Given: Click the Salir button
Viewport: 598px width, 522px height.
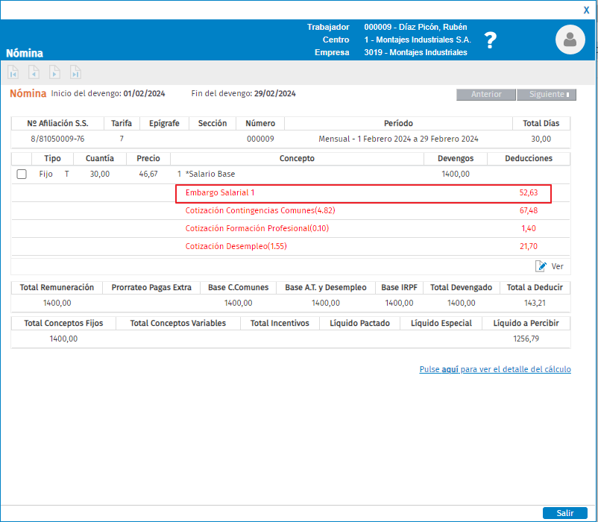Looking at the screenshot, I should [x=564, y=513].
